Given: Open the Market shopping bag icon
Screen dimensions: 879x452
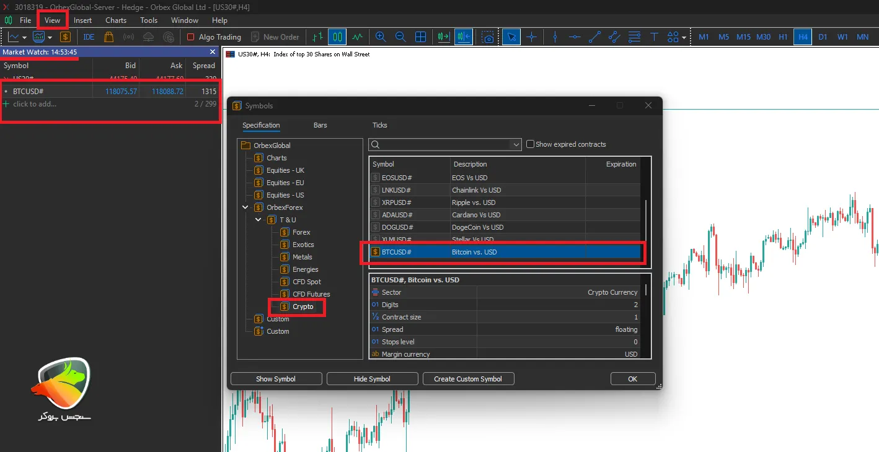Looking at the screenshot, I should click(x=109, y=37).
